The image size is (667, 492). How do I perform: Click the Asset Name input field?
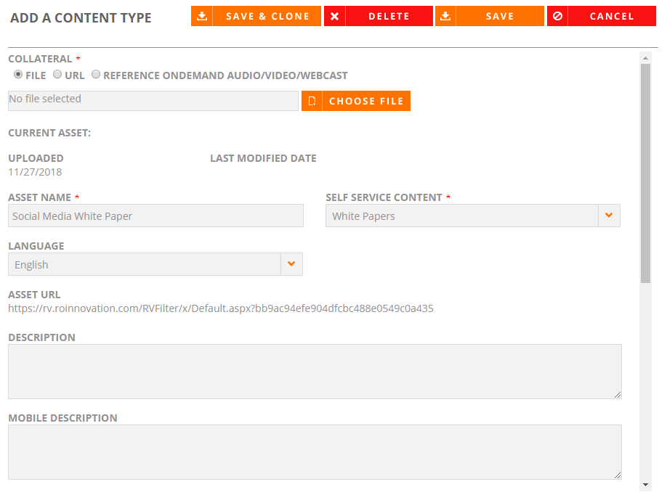(x=155, y=216)
